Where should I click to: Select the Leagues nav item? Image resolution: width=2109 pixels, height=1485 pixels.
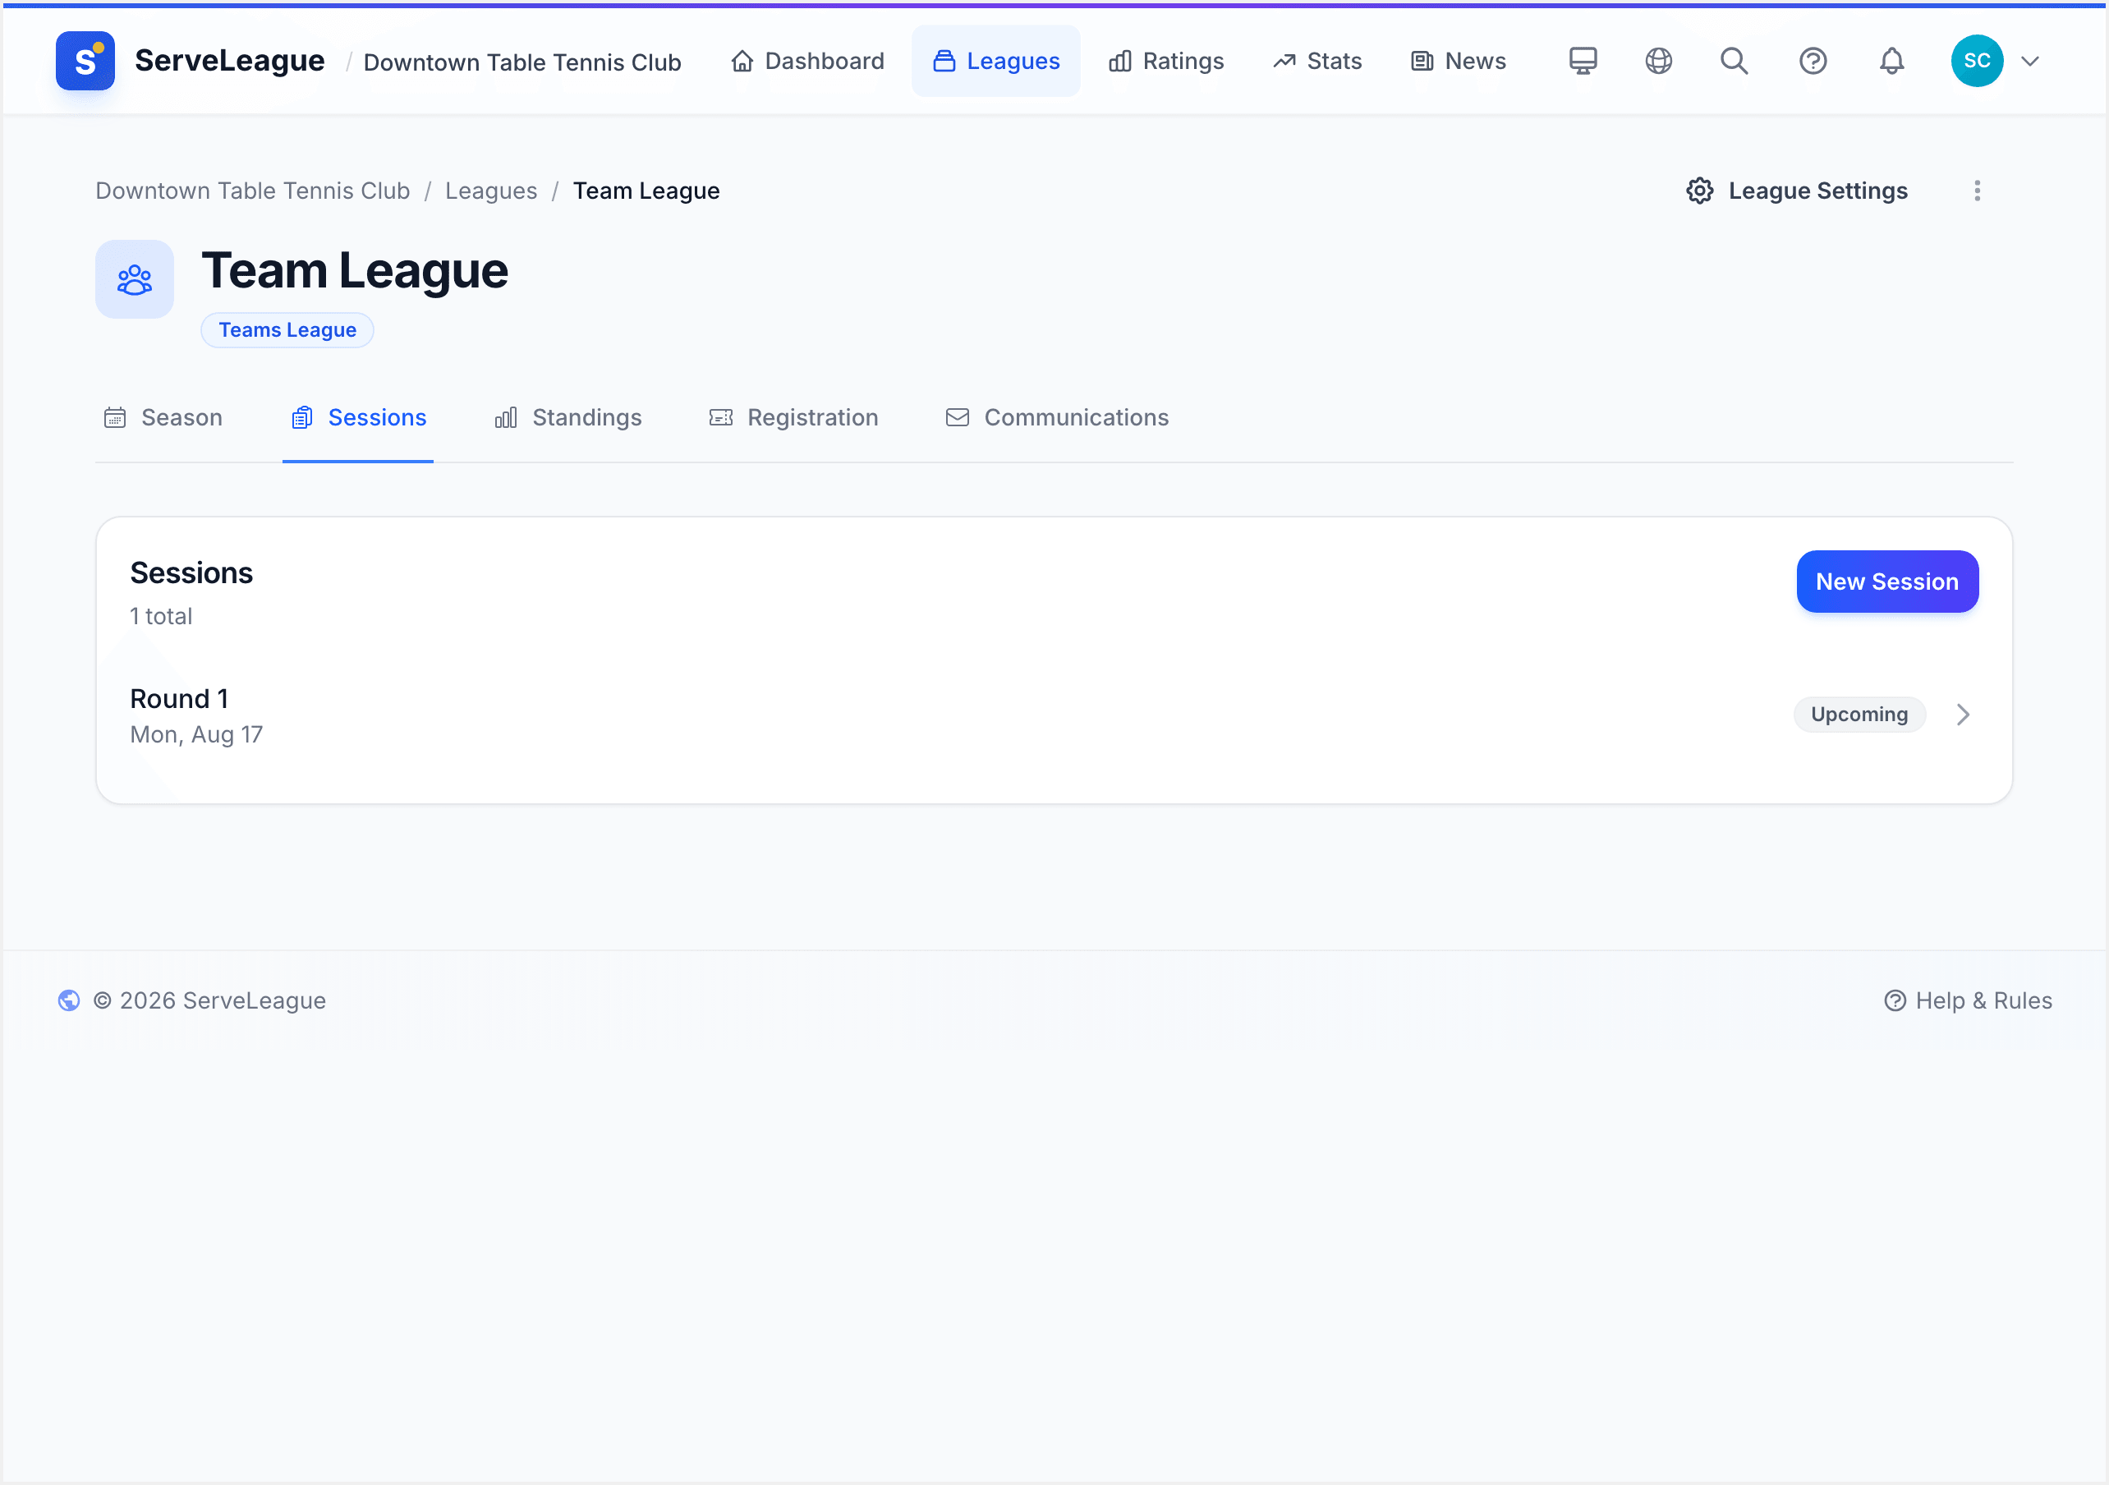995,61
